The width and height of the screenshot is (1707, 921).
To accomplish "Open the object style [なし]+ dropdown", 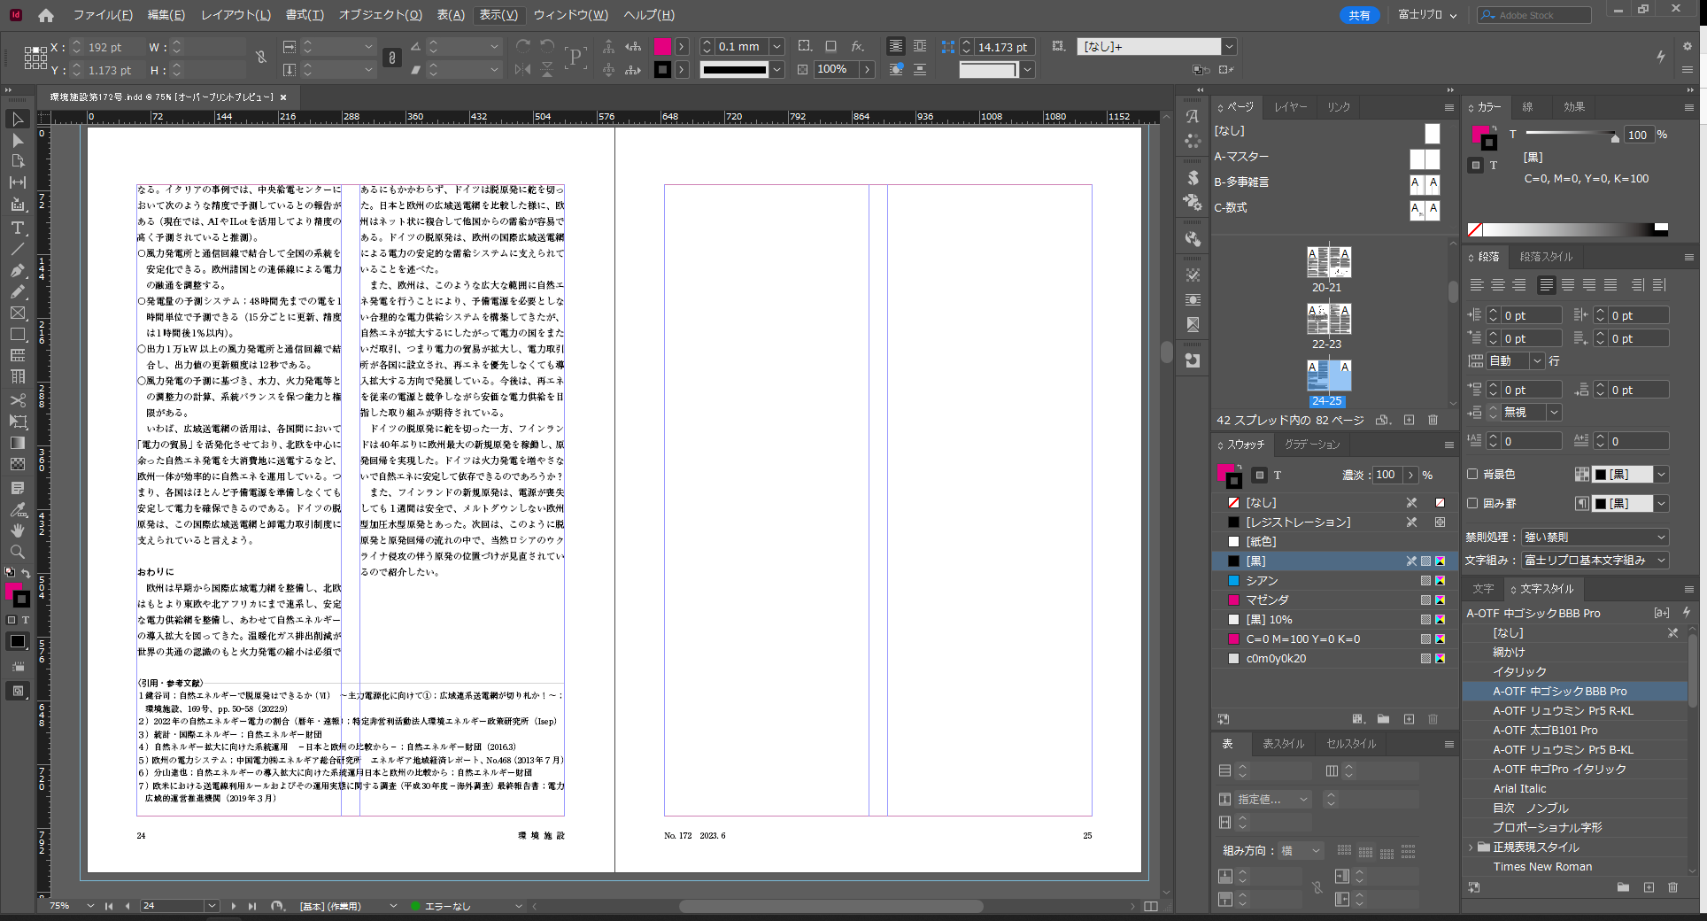I will (x=1229, y=46).
